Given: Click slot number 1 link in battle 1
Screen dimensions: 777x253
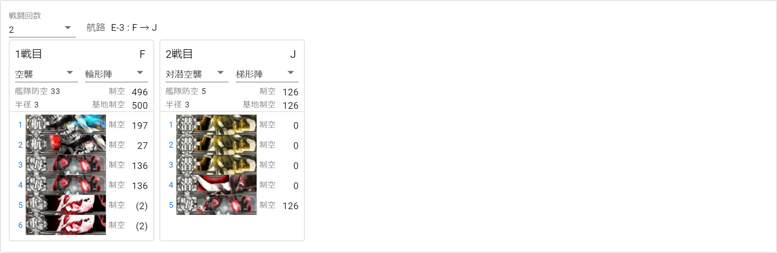Looking at the screenshot, I should 20,125.
